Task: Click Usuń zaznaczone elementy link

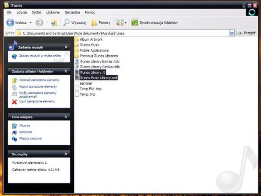Action: coord(37,101)
